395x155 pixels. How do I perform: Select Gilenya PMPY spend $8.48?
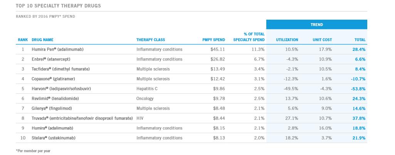click(219, 108)
